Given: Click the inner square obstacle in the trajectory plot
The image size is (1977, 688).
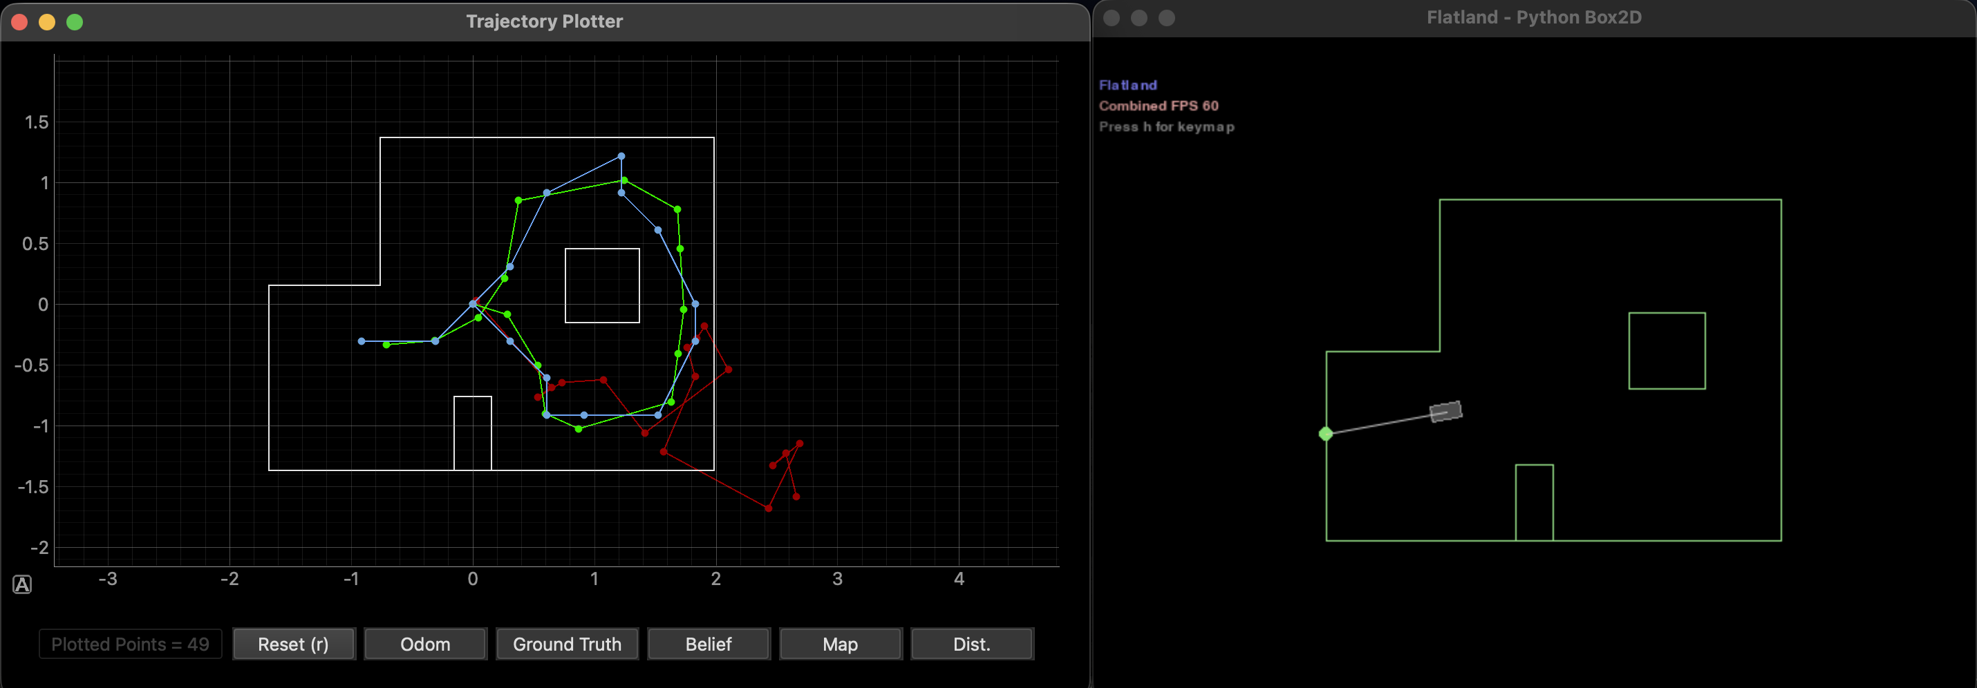Looking at the screenshot, I should (603, 285).
